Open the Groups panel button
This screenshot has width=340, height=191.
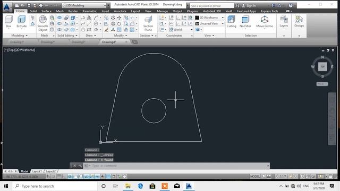pos(299,21)
